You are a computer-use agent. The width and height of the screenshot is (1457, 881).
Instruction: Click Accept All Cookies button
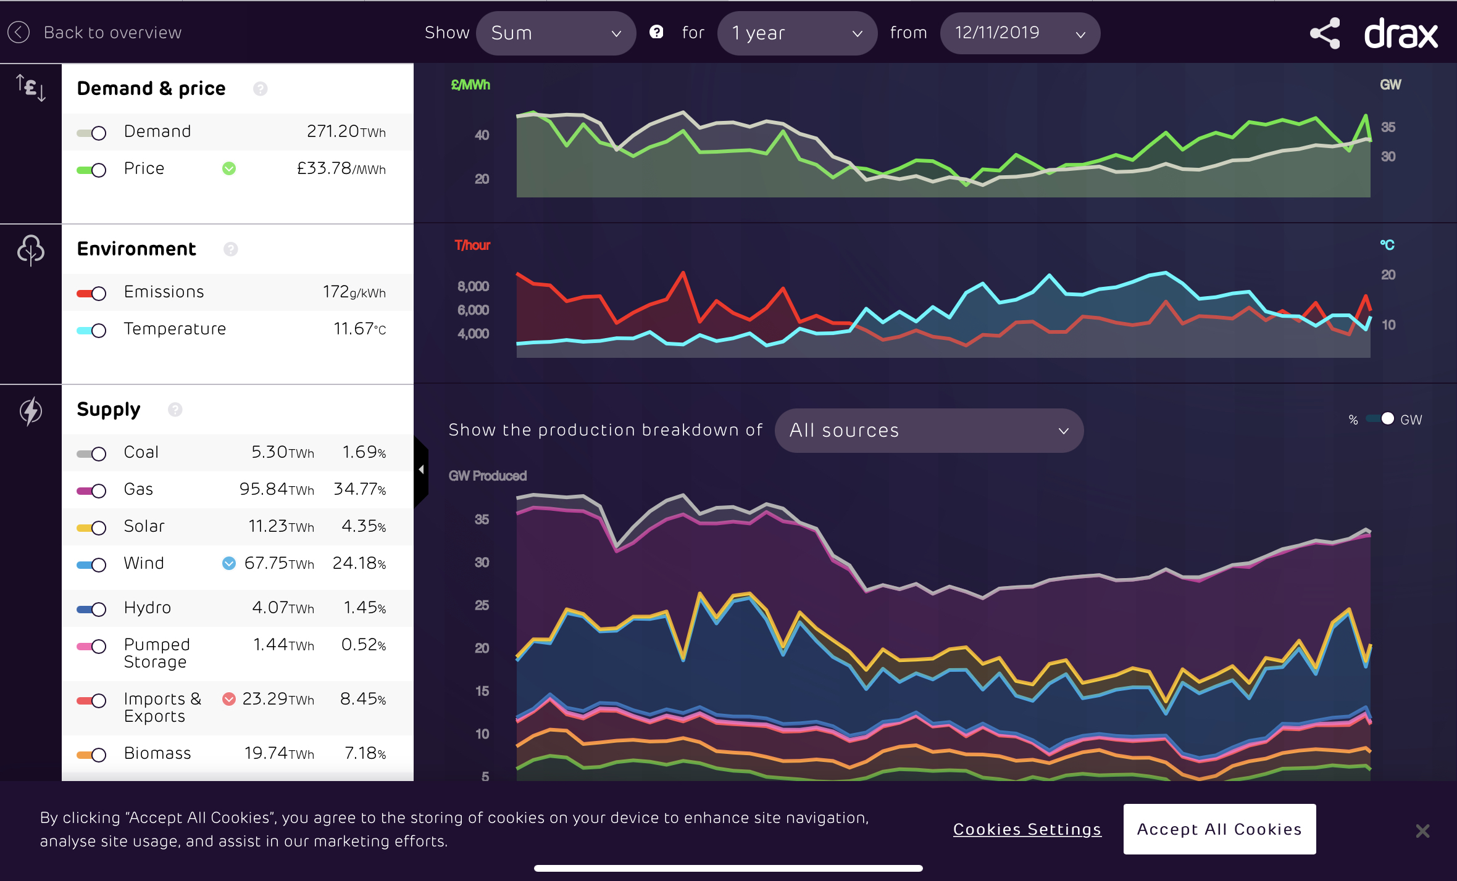[1219, 829]
